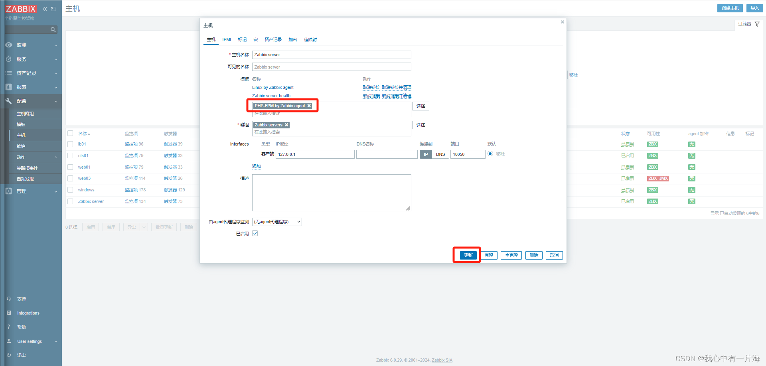The image size is (766, 366).
Task: Click 退出 logout power item
Action: pos(21,355)
